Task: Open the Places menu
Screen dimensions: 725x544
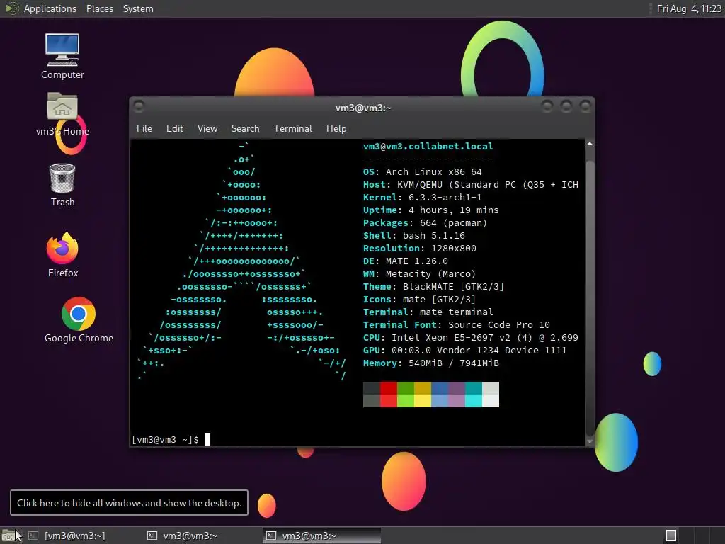Action: (x=100, y=8)
